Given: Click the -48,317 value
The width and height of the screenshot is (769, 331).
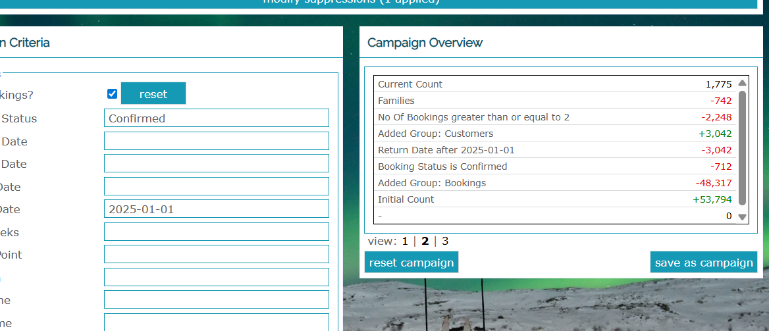Looking at the screenshot, I should (x=714, y=183).
